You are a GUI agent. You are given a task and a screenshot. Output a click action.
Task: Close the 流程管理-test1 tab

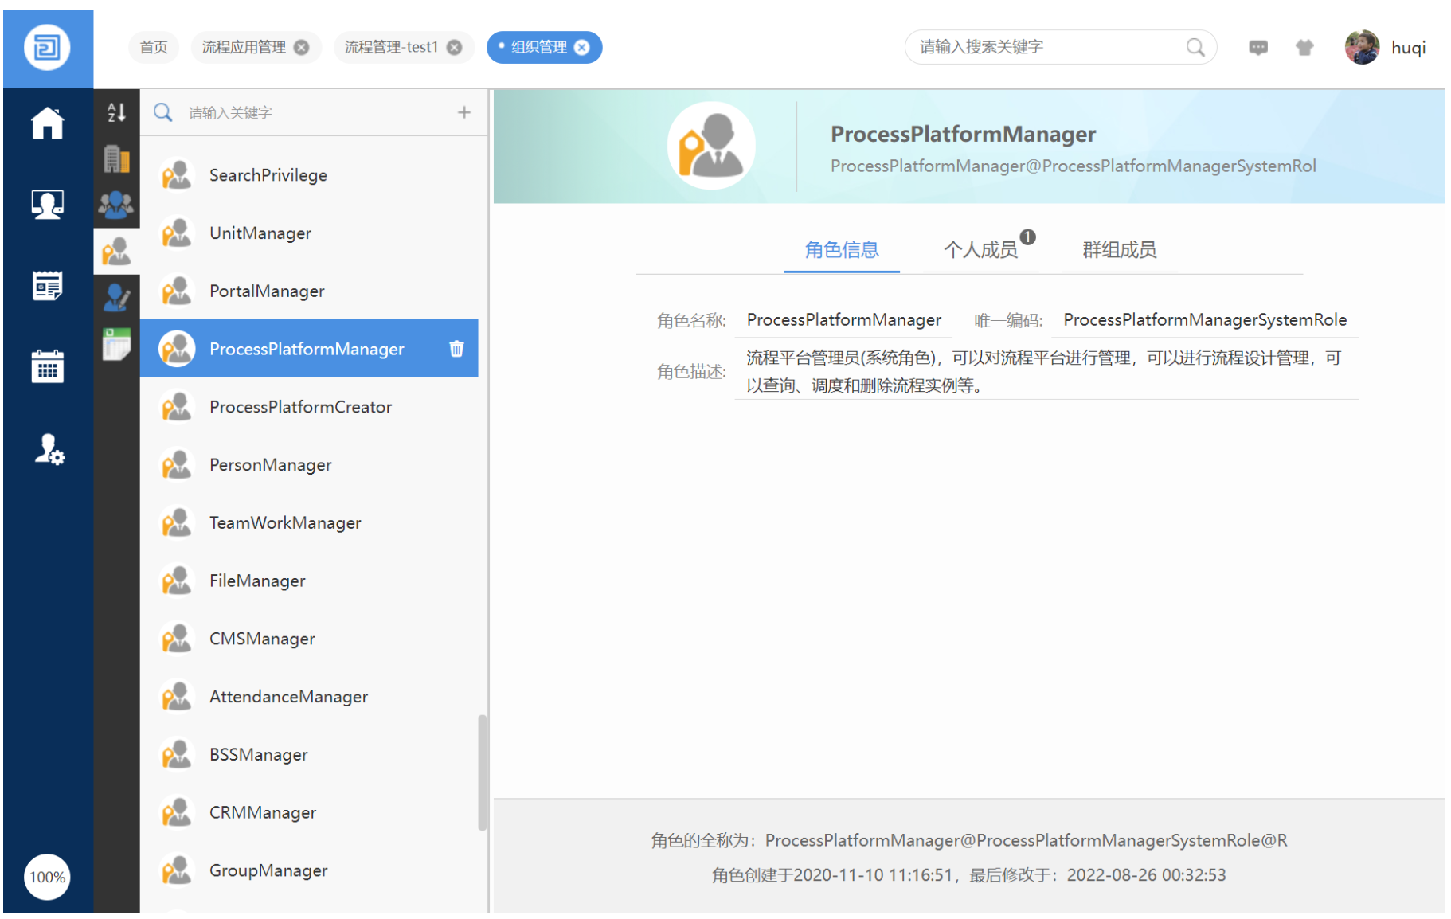(455, 47)
